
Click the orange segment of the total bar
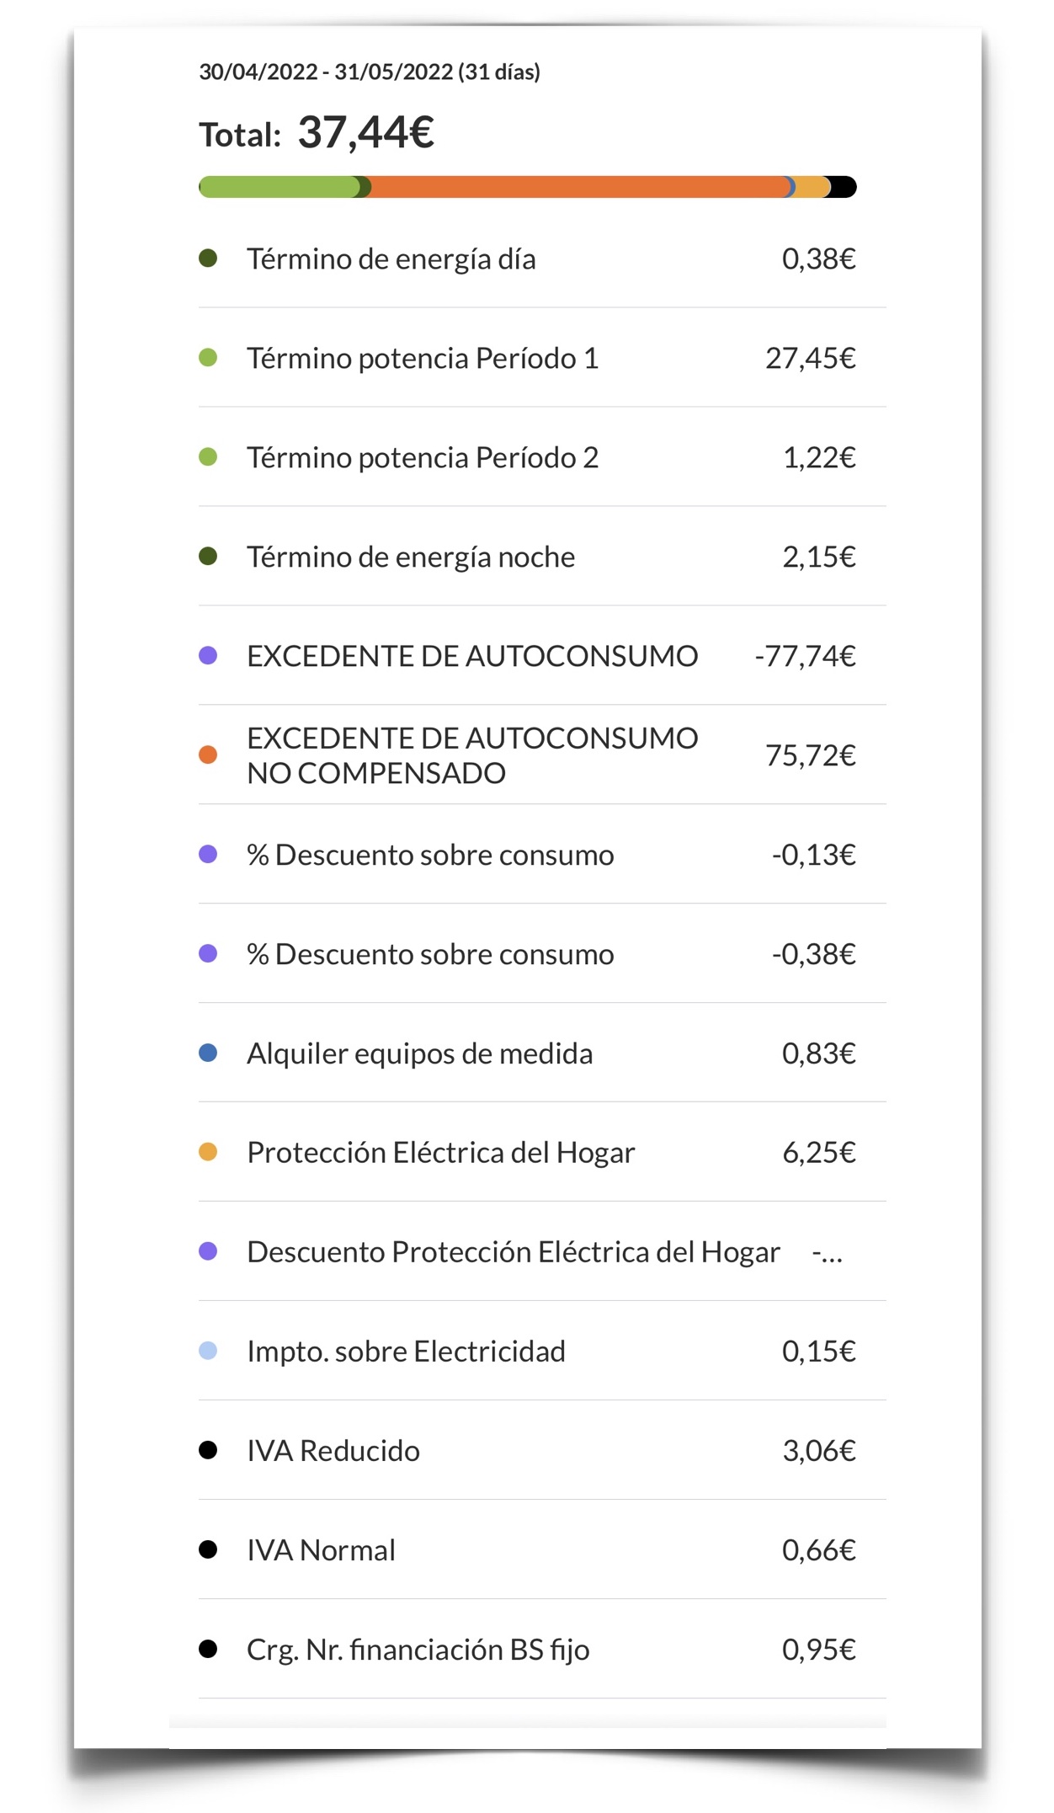coord(577,187)
